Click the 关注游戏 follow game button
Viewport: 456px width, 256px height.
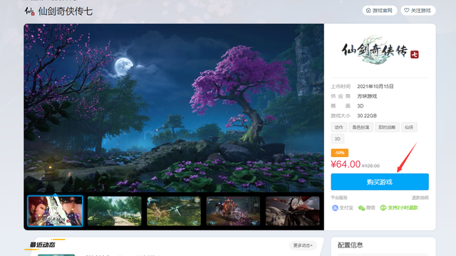[x=418, y=11]
